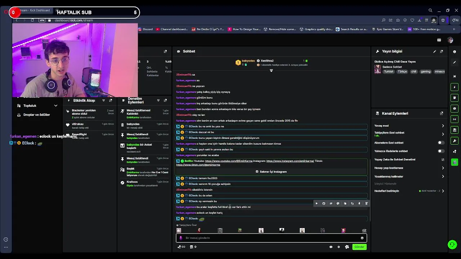Click Sekme-İçi Instagram button
The height and width of the screenshot is (259, 461).
(x=271, y=172)
